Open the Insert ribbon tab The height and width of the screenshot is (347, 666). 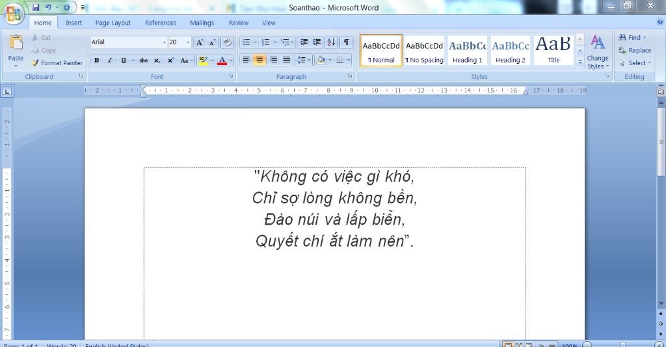point(74,23)
